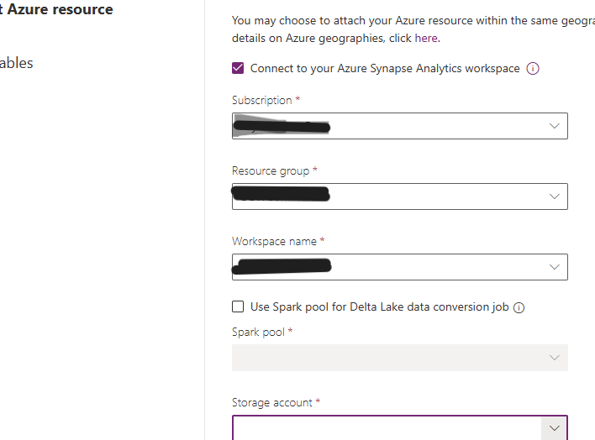Open the Subscription dropdown
The width and height of the screenshot is (595, 440).
[399, 126]
